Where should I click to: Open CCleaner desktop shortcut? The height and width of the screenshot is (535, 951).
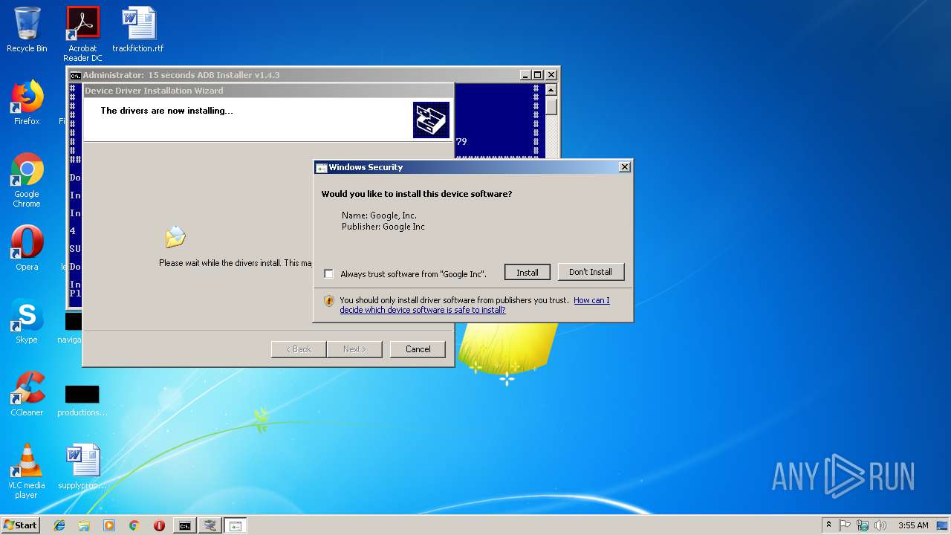pos(27,394)
